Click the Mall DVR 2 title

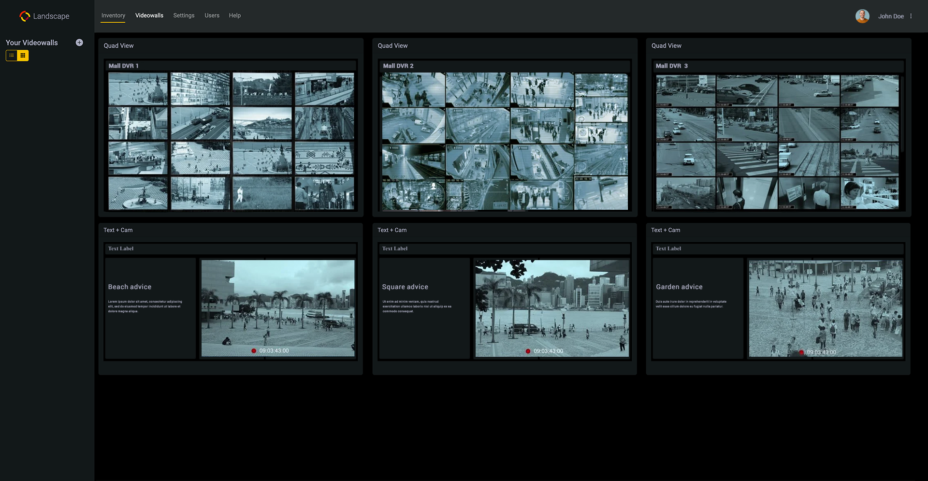[398, 66]
